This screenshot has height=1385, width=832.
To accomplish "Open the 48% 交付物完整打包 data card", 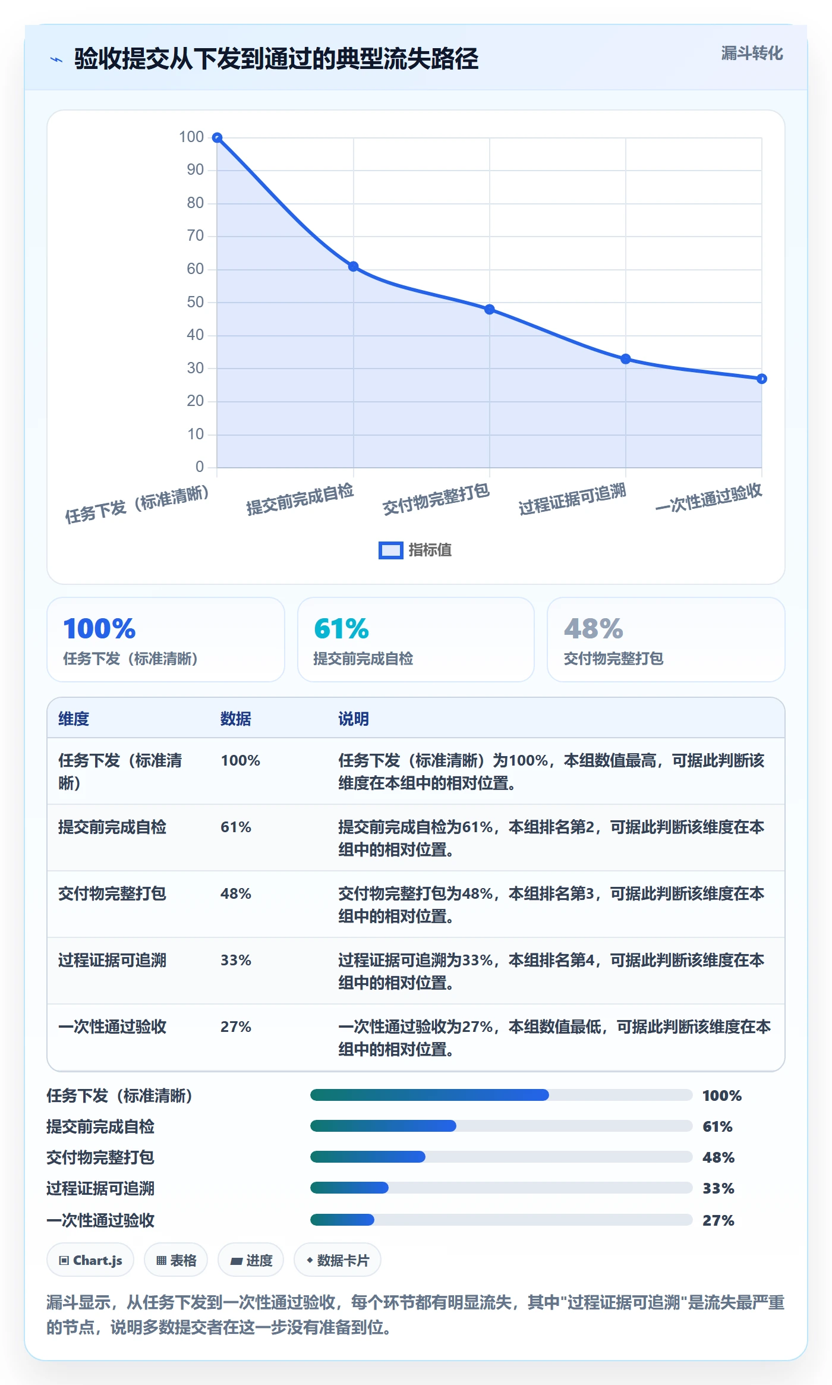I will pos(666,640).
